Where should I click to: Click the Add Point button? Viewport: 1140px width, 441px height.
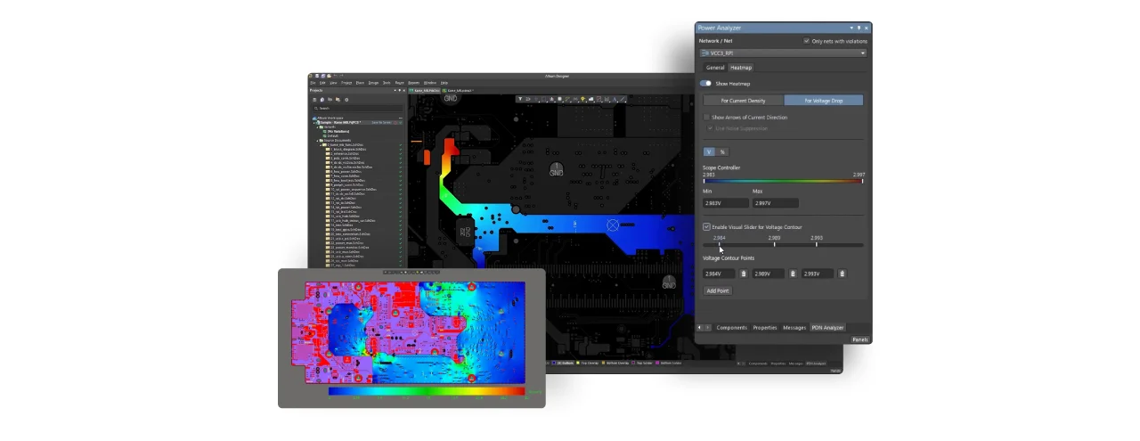[717, 290]
